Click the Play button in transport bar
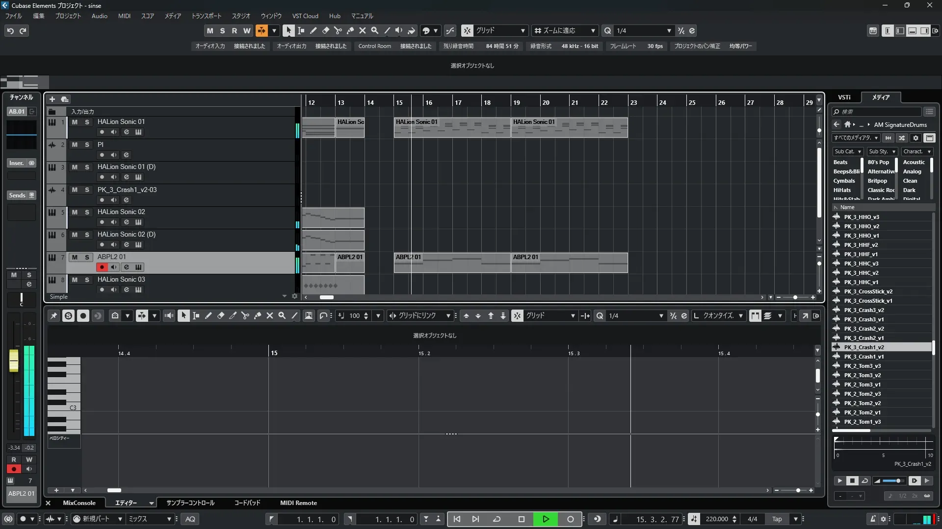The height and width of the screenshot is (529, 942). tap(546, 519)
